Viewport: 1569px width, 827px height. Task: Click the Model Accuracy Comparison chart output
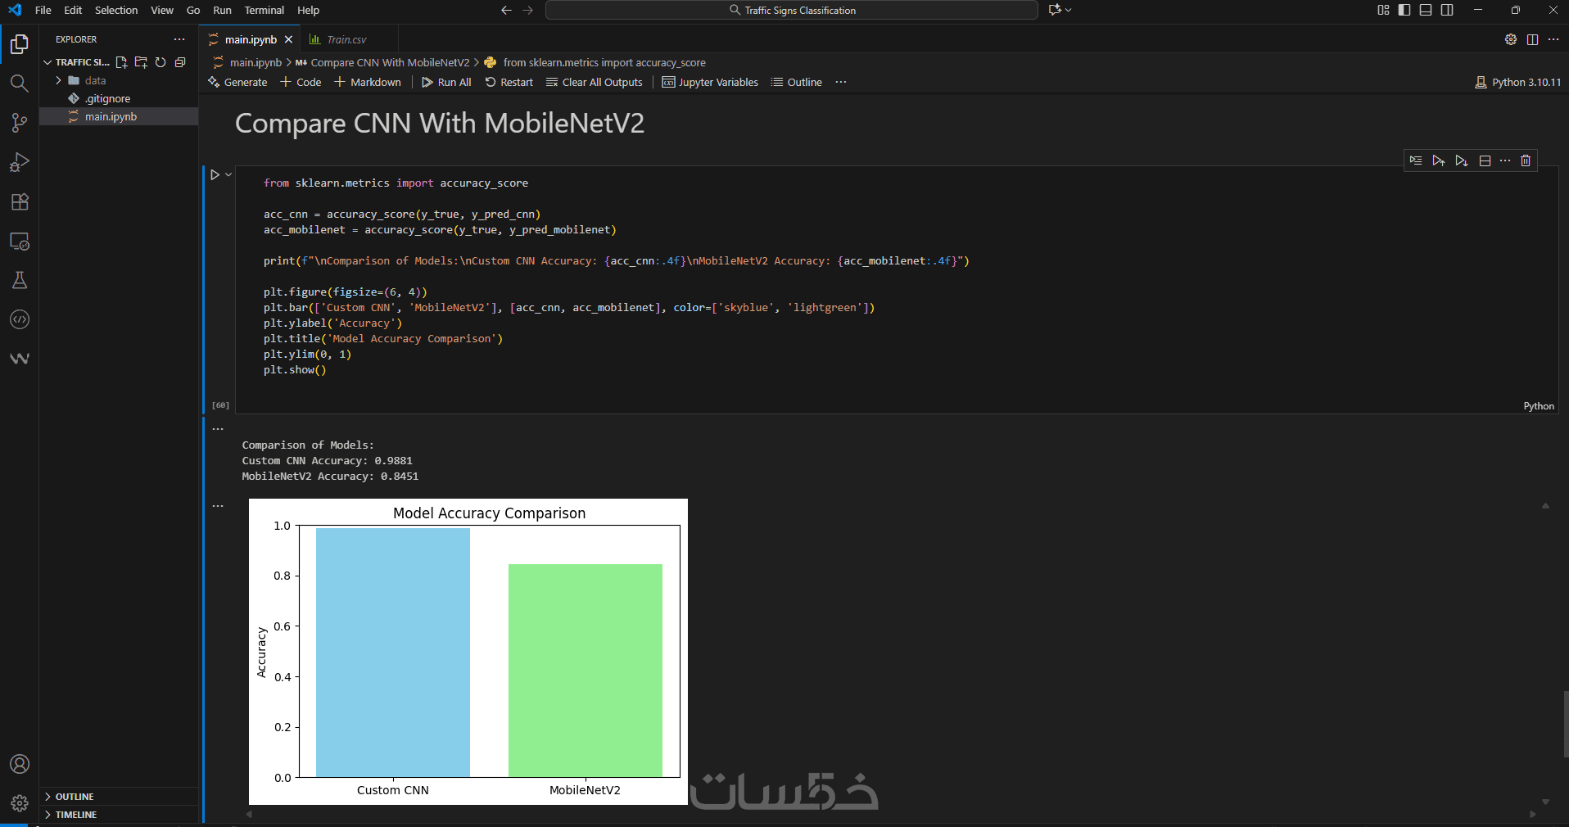click(x=468, y=652)
